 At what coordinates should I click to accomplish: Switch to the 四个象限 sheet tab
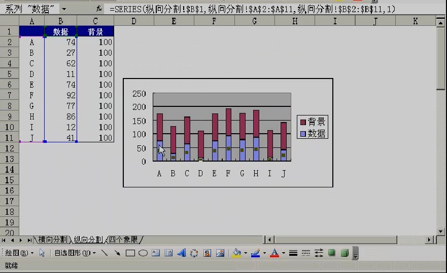[x=123, y=240]
